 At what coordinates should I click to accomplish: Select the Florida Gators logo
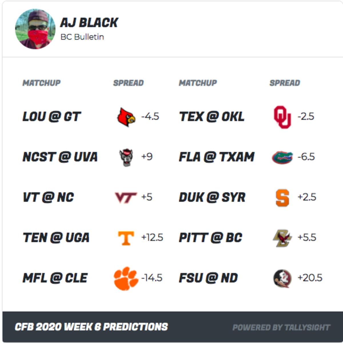282,157
